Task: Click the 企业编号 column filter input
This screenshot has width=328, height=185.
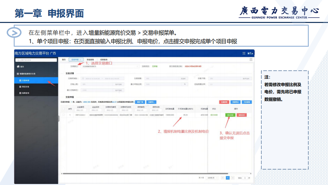Action: 80,110
